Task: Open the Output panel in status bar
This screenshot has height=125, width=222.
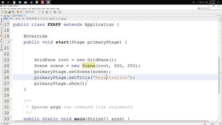Action: [6, 124]
